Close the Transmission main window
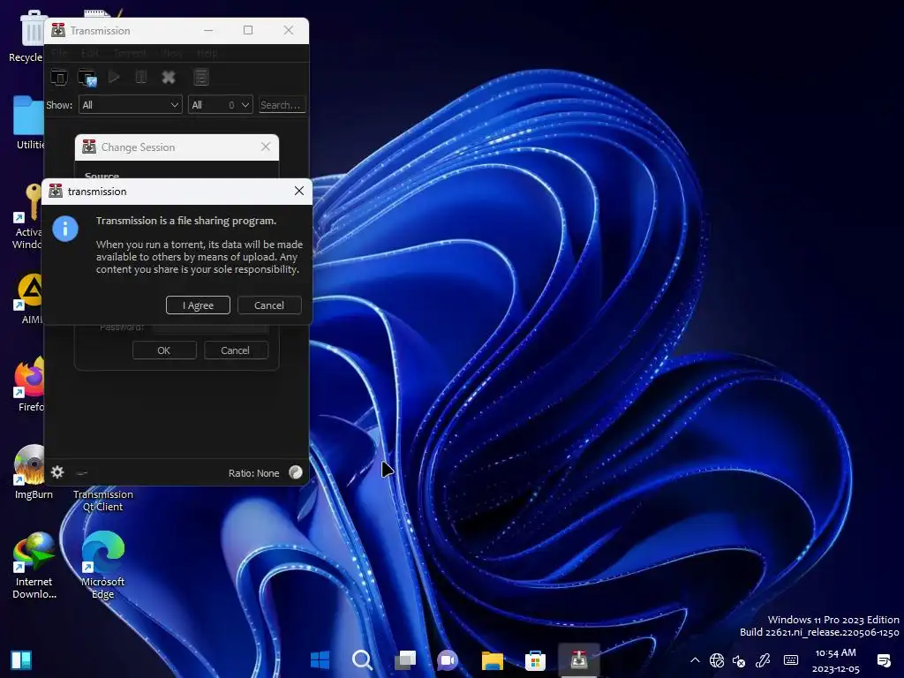The height and width of the screenshot is (678, 904). click(289, 30)
